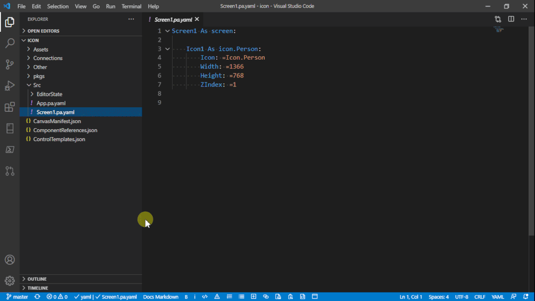
Task: Click the editor minimap preview
Action: pos(499,30)
